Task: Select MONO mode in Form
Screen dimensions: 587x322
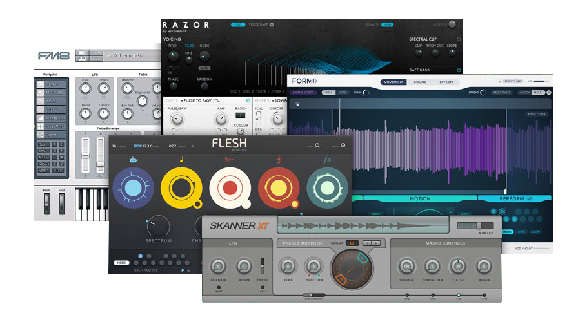Action: pyautogui.click(x=343, y=92)
